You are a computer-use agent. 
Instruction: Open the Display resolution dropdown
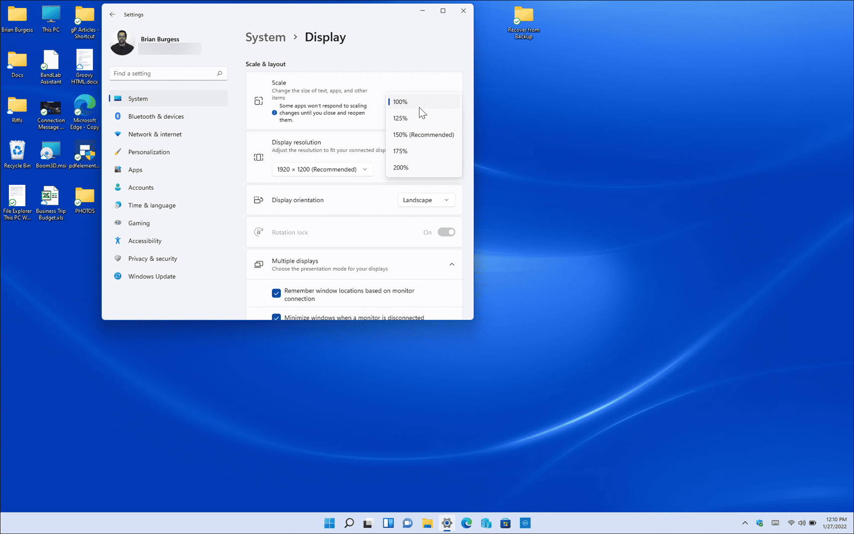click(x=322, y=169)
